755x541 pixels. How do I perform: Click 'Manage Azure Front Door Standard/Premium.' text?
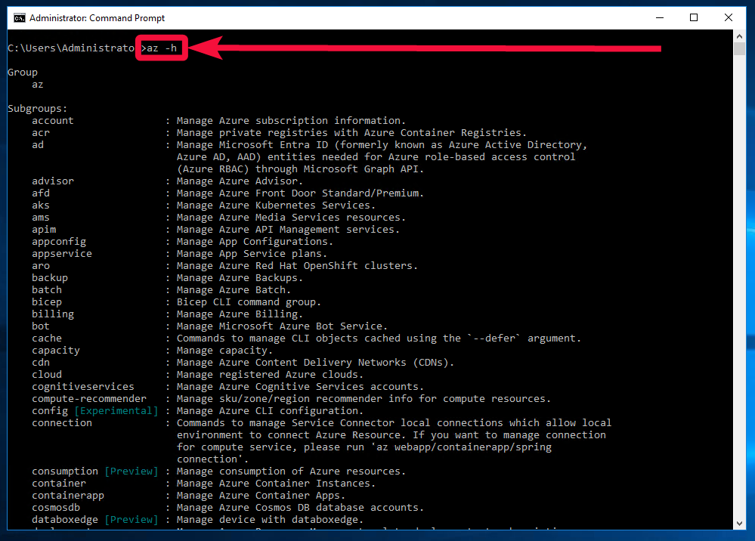tap(301, 193)
